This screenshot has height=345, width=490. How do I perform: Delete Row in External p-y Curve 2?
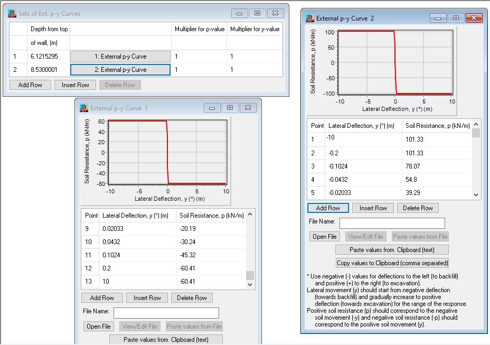tap(418, 208)
